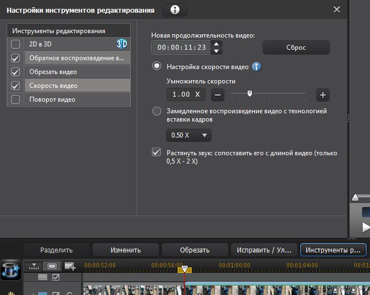Click the blue info icon next to Настройка скорости видео
This screenshot has width=370, height=295.
pos(256,67)
